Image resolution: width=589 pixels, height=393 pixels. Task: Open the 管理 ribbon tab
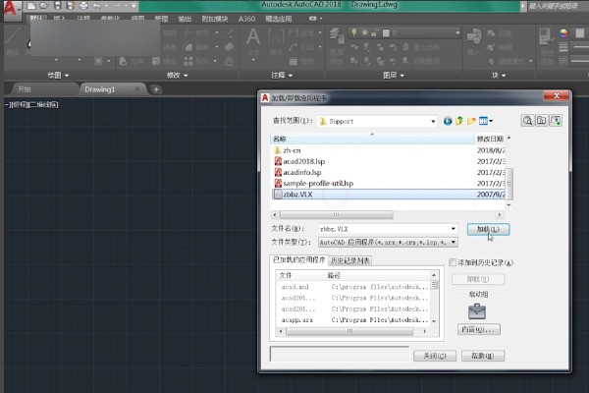[x=161, y=19]
